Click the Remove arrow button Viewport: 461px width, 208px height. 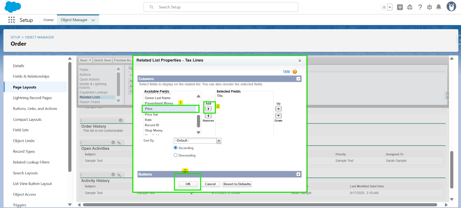[x=208, y=116]
